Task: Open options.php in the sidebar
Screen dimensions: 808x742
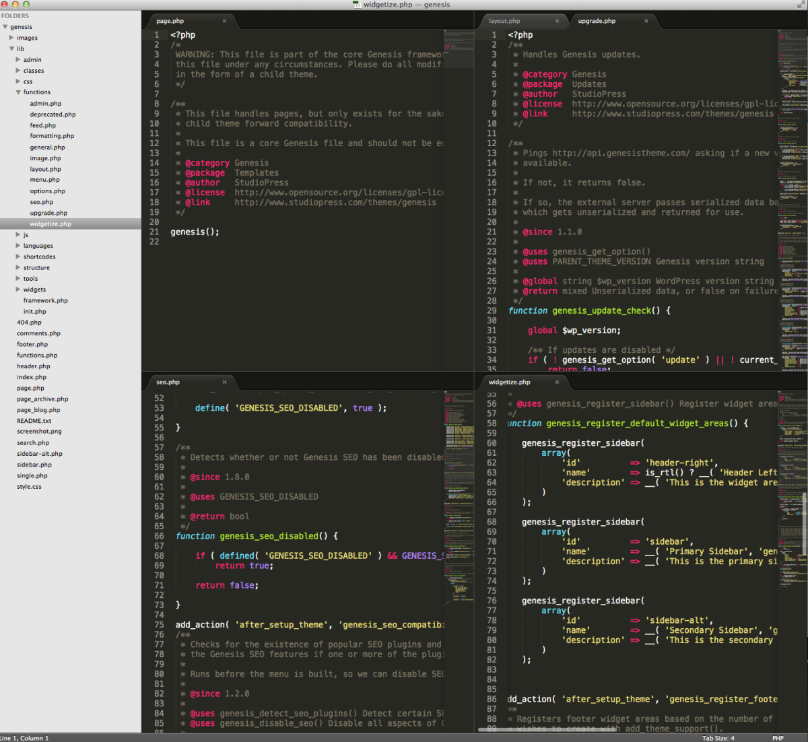Action: [x=47, y=191]
